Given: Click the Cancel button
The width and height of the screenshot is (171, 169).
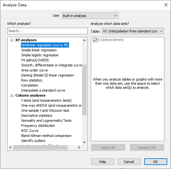Looking at the screenshot, I should click(x=129, y=162).
